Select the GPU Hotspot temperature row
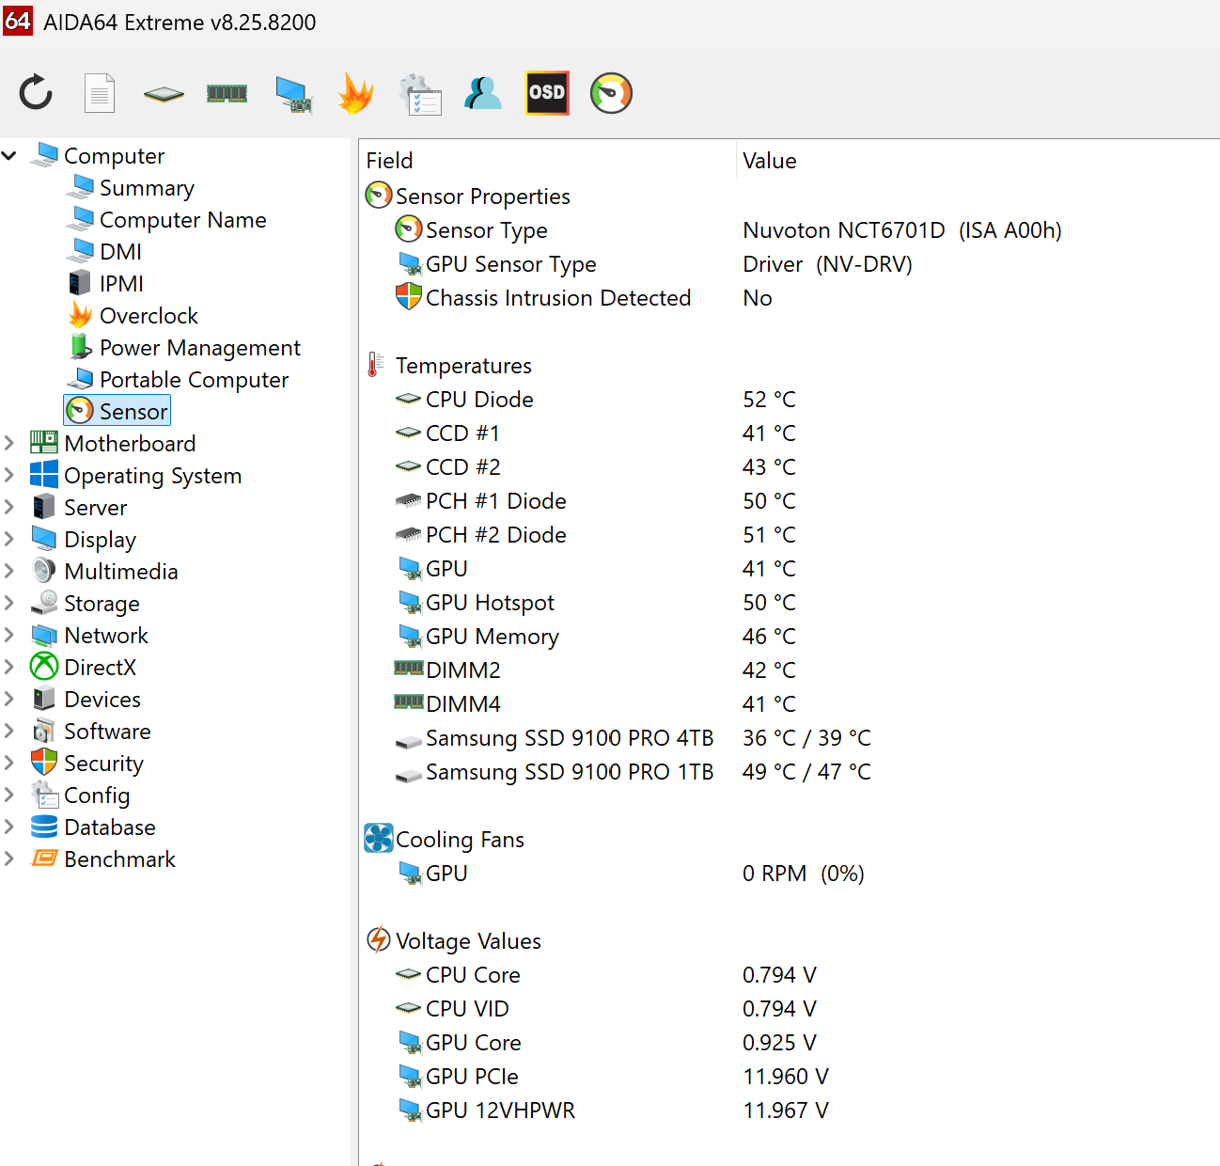The width and height of the screenshot is (1220, 1166). pos(490,603)
